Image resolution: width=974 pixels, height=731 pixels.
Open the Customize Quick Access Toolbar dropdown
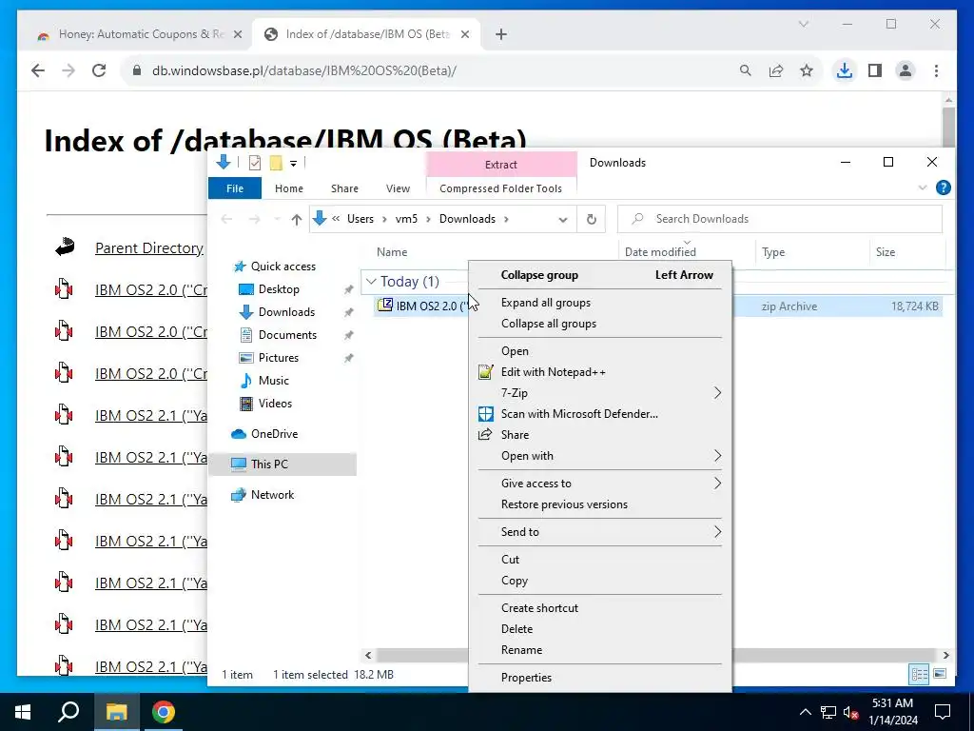[x=293, y=164]
